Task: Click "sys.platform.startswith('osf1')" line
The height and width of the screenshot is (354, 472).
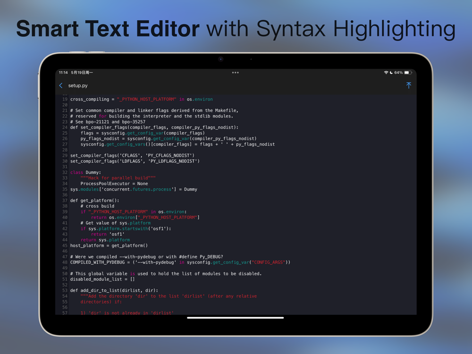Action: click(126, 229)
